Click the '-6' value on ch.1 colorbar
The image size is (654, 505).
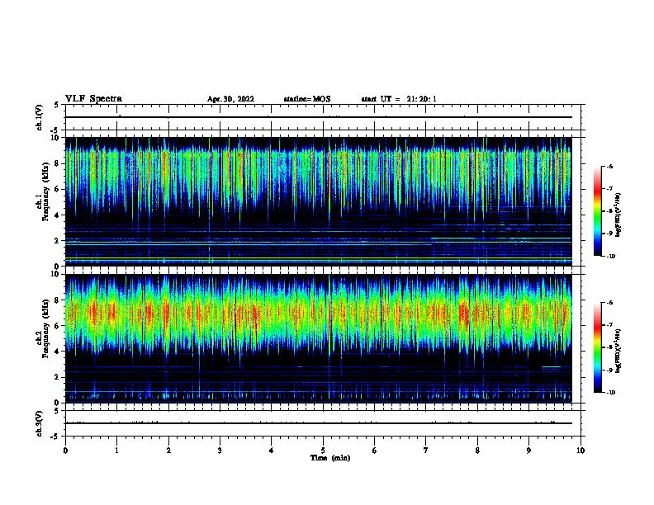coord(609,167)
